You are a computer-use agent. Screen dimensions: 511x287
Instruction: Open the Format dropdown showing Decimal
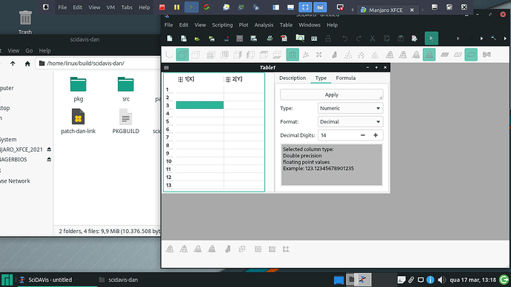click(350, 122)
